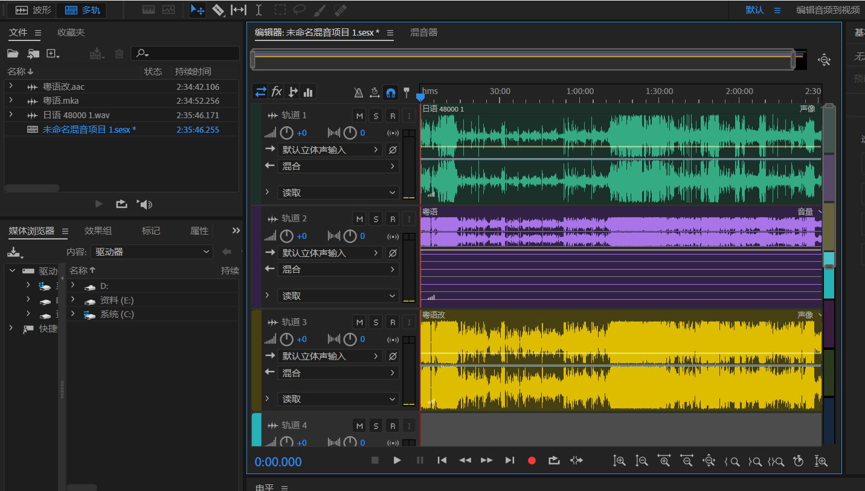Toggle the metronome icon
865x491 pixels.
pyautogui.click(x=359, y=92)
